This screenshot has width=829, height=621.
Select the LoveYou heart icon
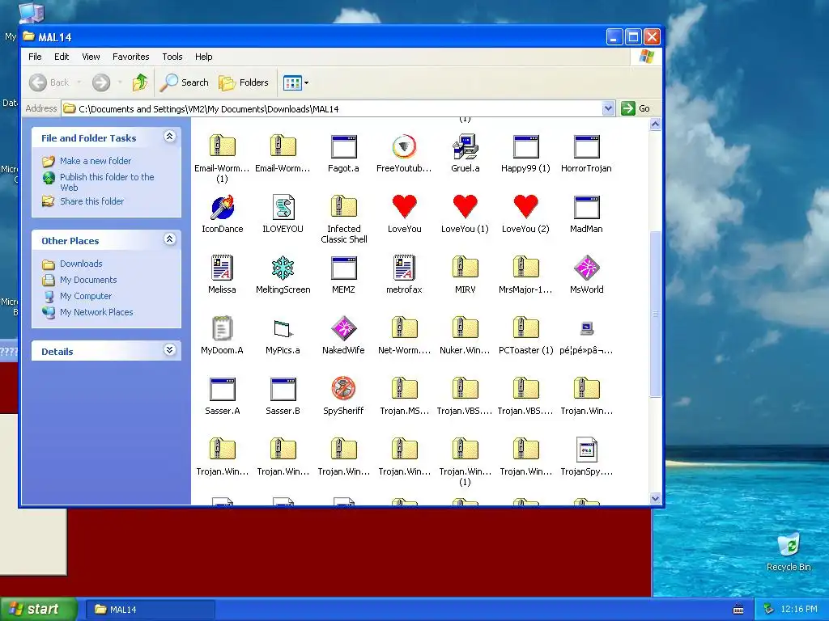click(404, 207)
